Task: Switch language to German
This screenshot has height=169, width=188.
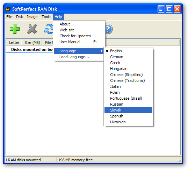Action: coord(128,57)
